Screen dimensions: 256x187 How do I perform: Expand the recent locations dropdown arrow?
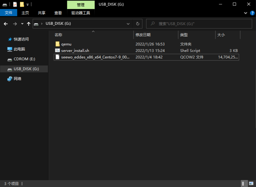[22, 24]
